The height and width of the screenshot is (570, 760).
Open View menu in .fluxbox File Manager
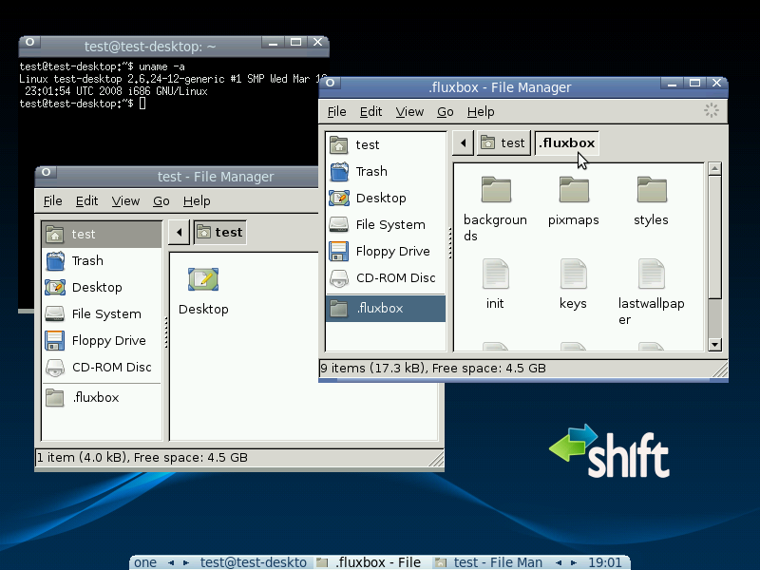409,112
